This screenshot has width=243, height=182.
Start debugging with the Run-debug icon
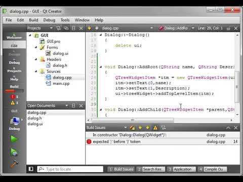click(14, 152)
